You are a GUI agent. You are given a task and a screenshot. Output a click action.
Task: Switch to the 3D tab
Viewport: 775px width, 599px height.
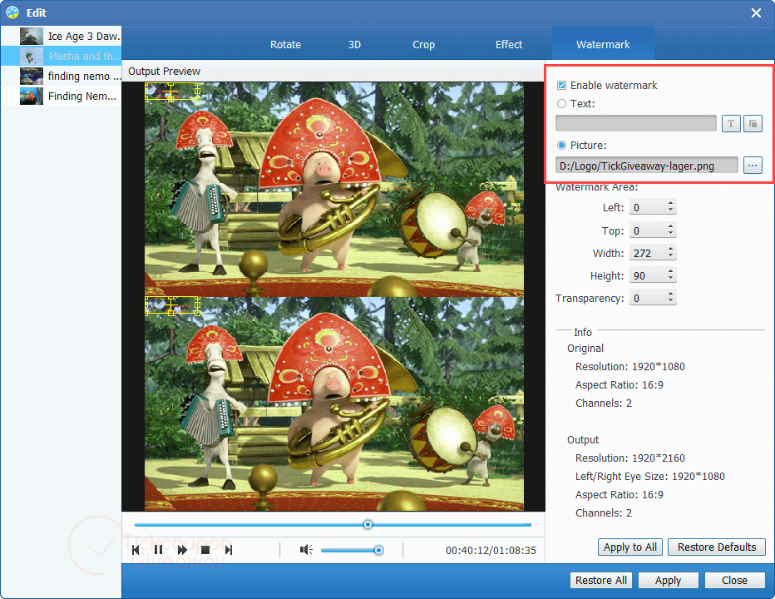(354, 45)
